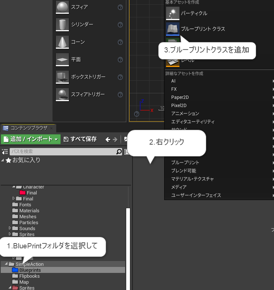
Task: Open the ブレンド可能 submenu
Action: (x=219, y=171)
